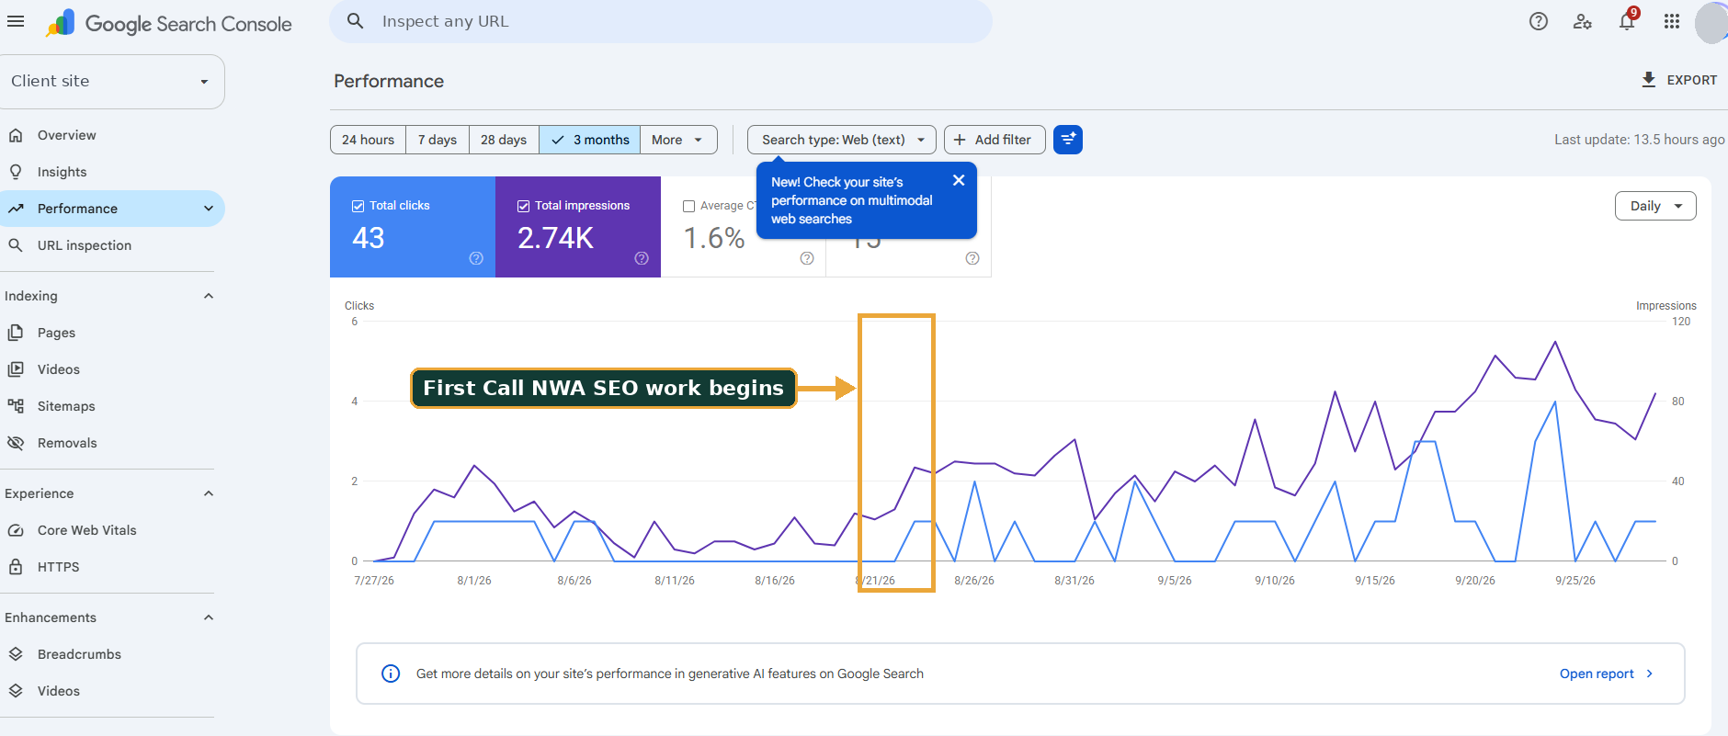Open the More date range dropdown
1728x736 pixels.
point(678,140)
